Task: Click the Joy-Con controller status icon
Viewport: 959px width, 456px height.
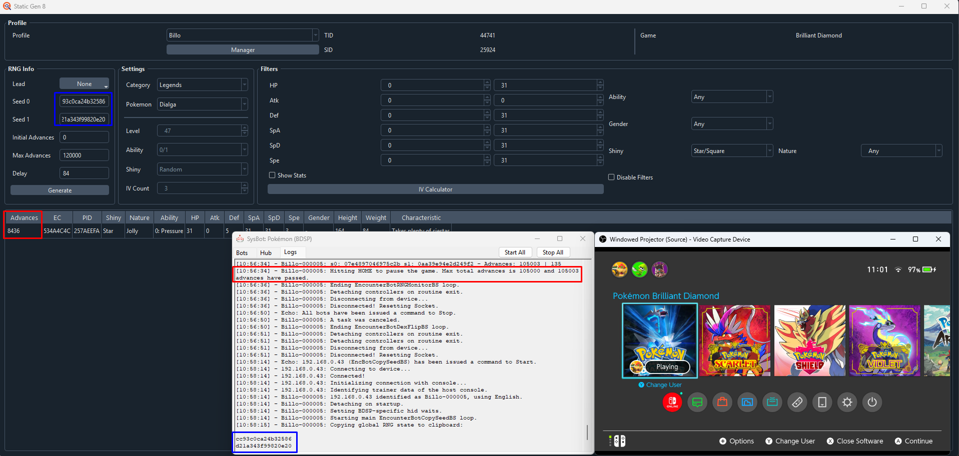Action: click(617, 440)
